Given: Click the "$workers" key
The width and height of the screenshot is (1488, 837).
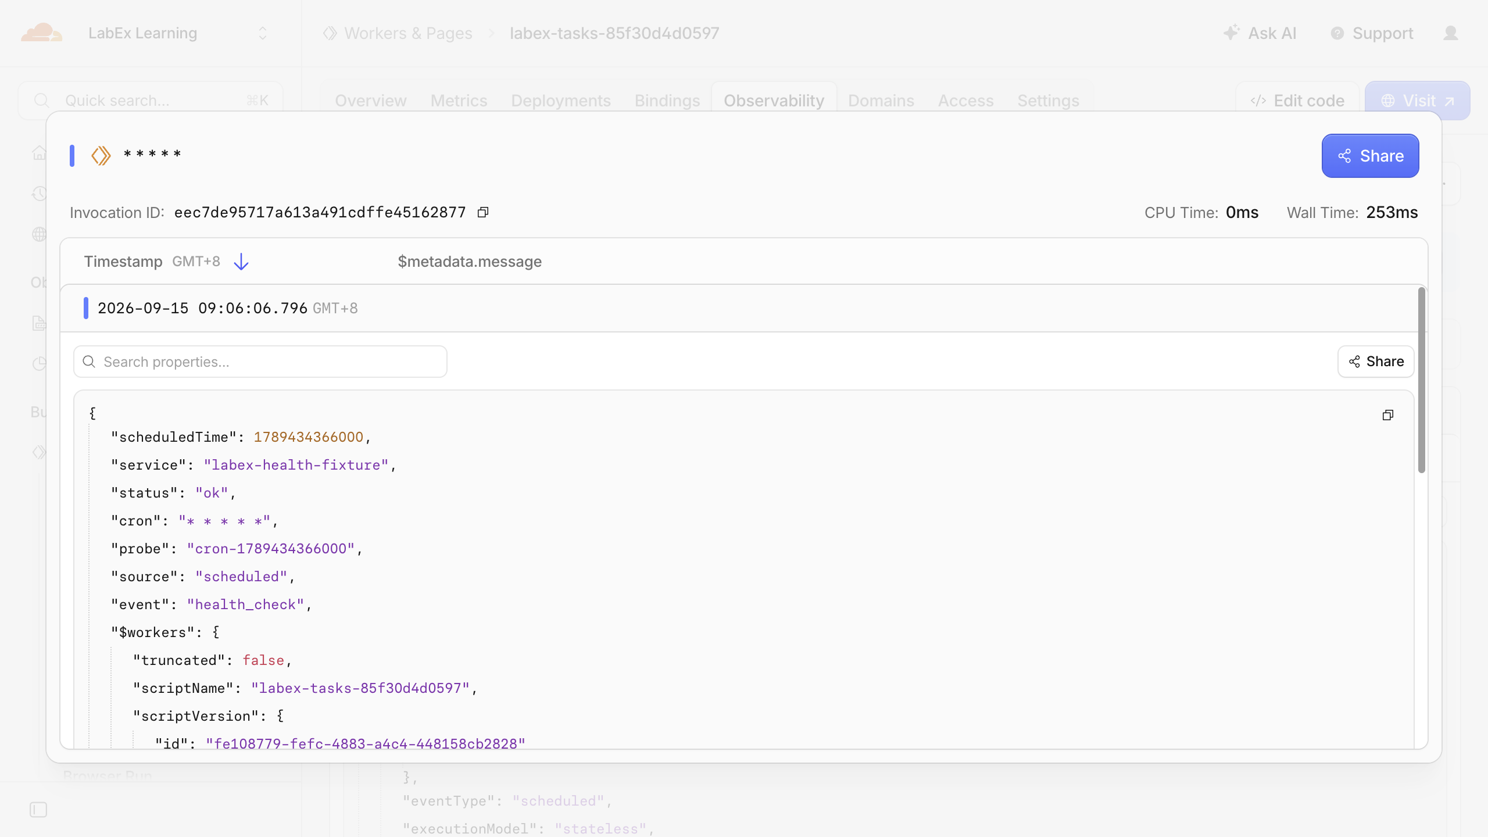Looking at the screenshot, I should [152, 632].
